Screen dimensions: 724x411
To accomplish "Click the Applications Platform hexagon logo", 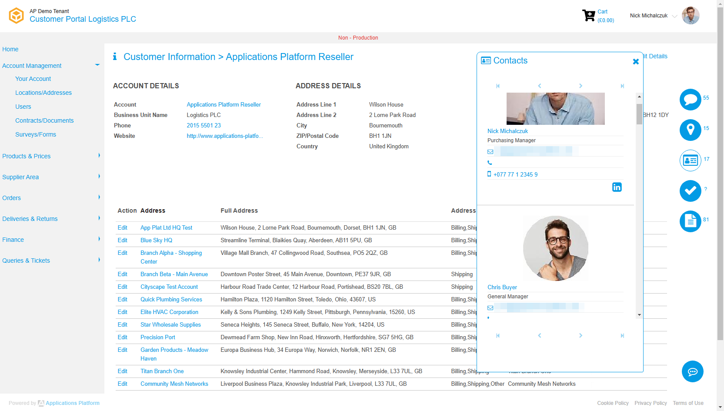I will tap(17, 16).
